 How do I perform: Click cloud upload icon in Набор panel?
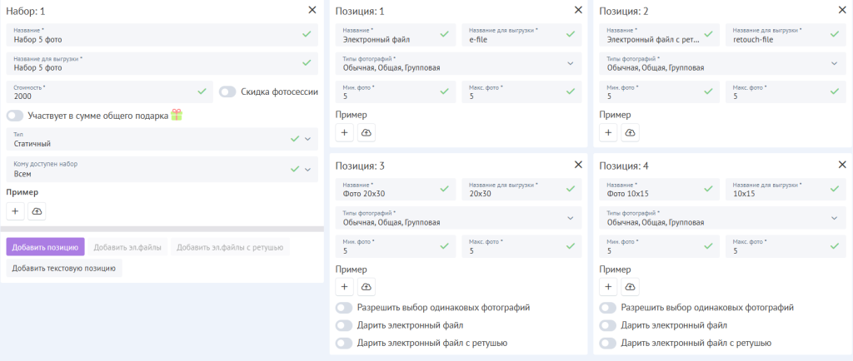coord(37,211)
